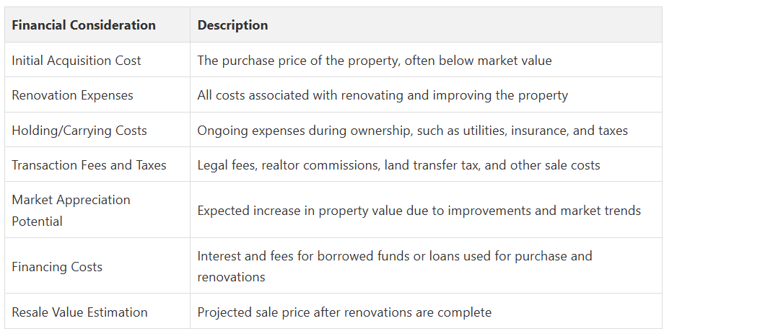The height and width of the screenshot is (334, 760).
Task: Click the projected sale price description
Action: click(344, 312)
